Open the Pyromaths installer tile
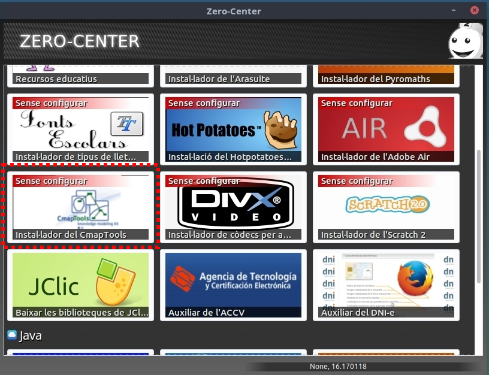Image resolution: width=489 pixels, height=375 pixels. pos(386,75)
